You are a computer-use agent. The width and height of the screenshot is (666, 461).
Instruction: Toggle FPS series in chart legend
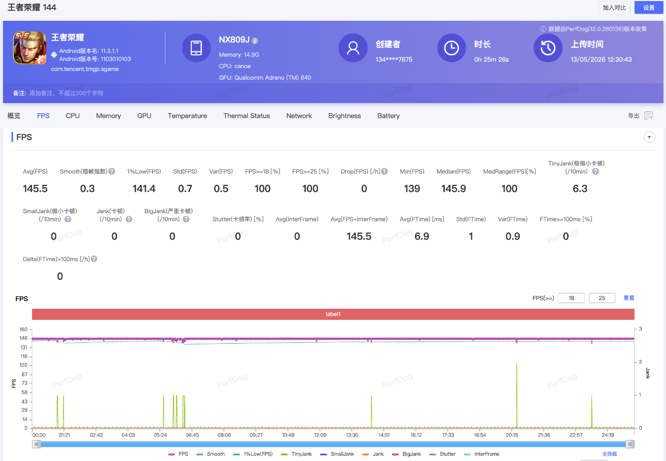click(178, 454)
